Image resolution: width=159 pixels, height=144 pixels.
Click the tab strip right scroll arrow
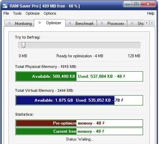(x=152, y=23)
